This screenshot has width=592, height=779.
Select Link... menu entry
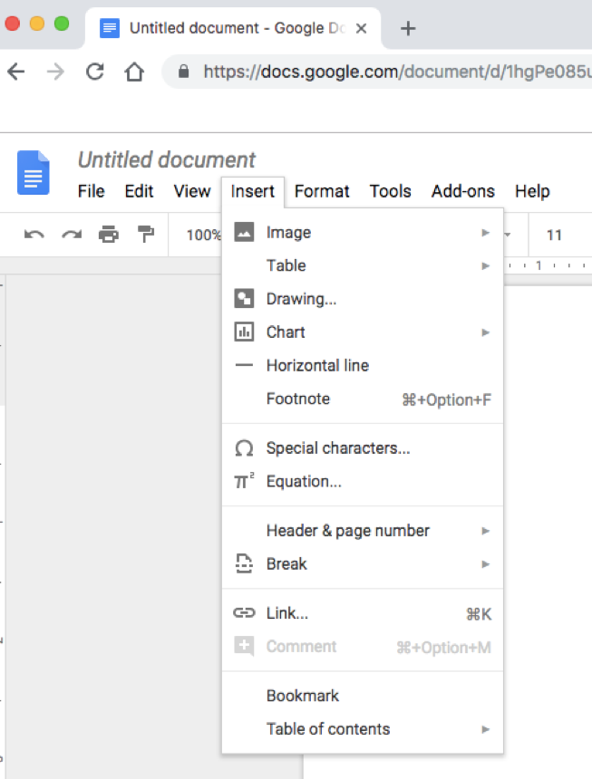click(363, 613)
